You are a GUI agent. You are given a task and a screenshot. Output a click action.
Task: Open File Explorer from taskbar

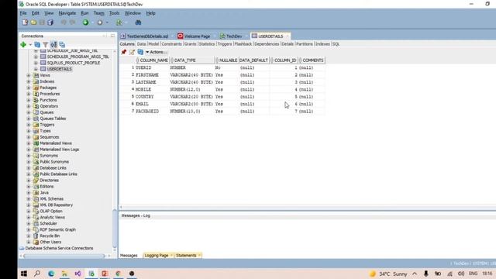tap(64, 274)
